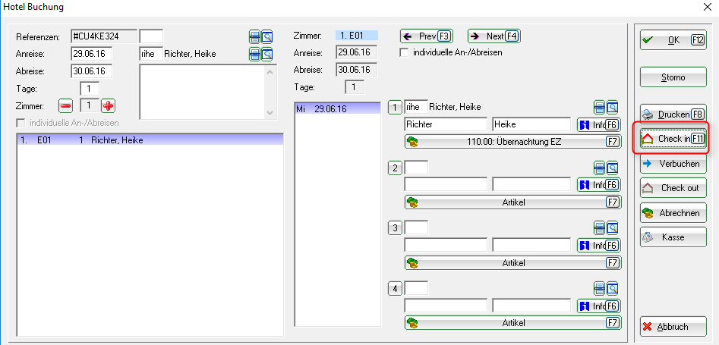Add a room with the red plus button
This screenshot has width=719, height=345.
(x=109, y=106)
